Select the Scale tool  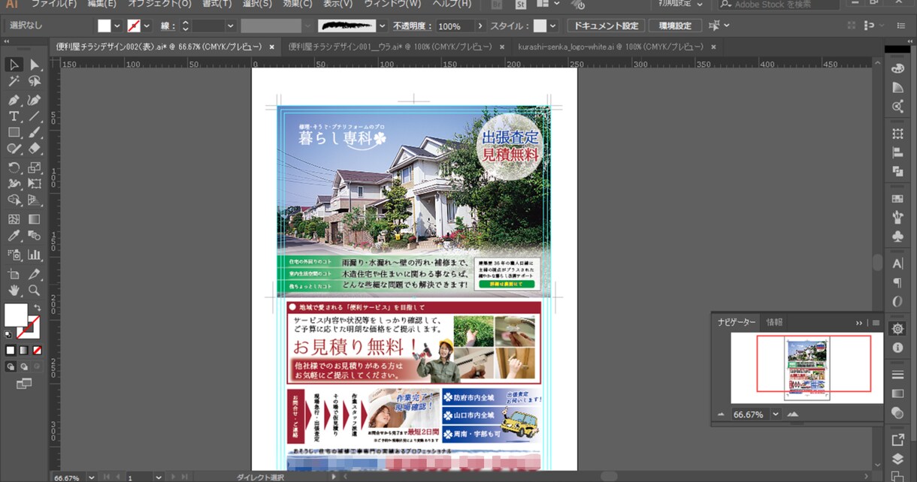[x=34, y=167]
